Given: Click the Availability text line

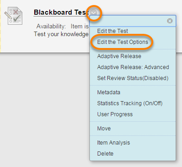Looking at the screenshot, I should (x=62, y=27).
